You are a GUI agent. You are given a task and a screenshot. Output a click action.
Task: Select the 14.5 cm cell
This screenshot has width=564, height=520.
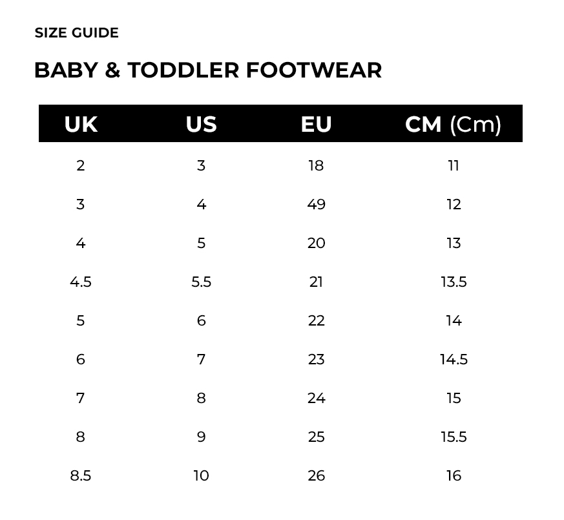tap(454, 359)
